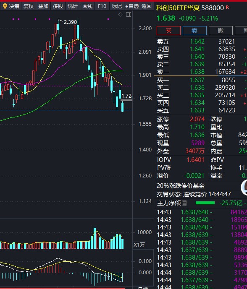Screen dimensions: 247x289
Task: Click the 撤 cancel order button
Action: click(221, 31)
